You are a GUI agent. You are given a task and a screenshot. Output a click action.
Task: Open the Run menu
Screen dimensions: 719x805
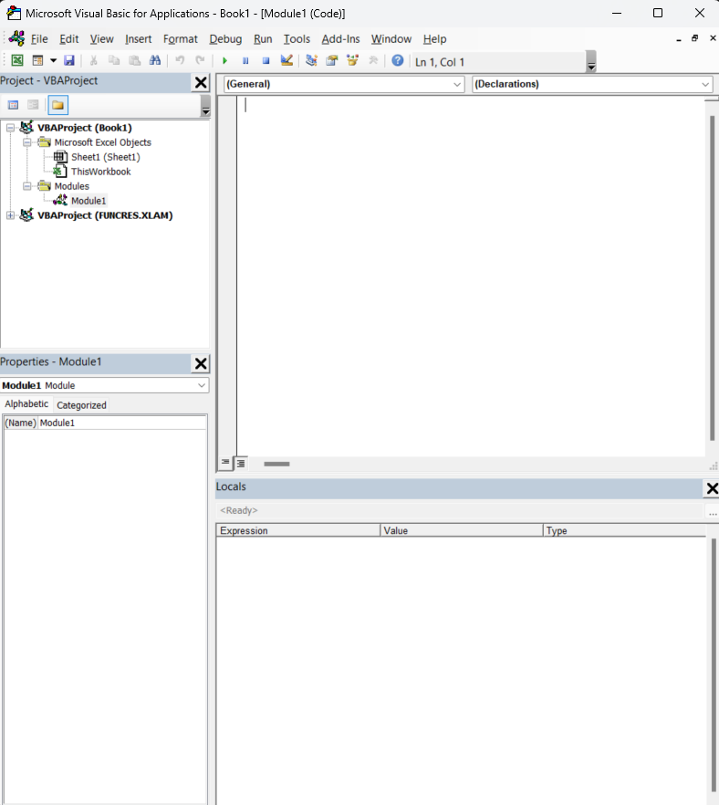coord(263,39)
